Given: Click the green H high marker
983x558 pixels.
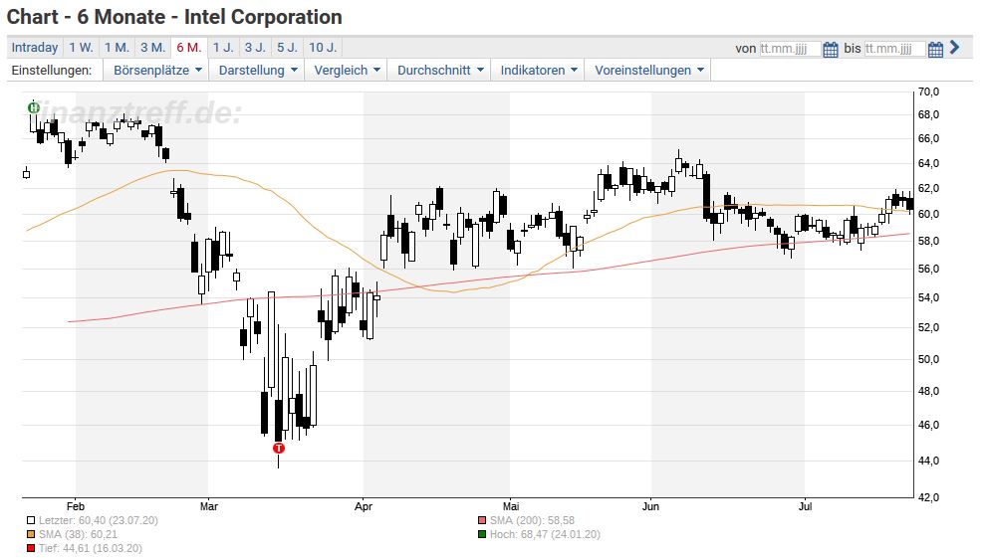Looking at the screenshot, I should pos(34,107).
